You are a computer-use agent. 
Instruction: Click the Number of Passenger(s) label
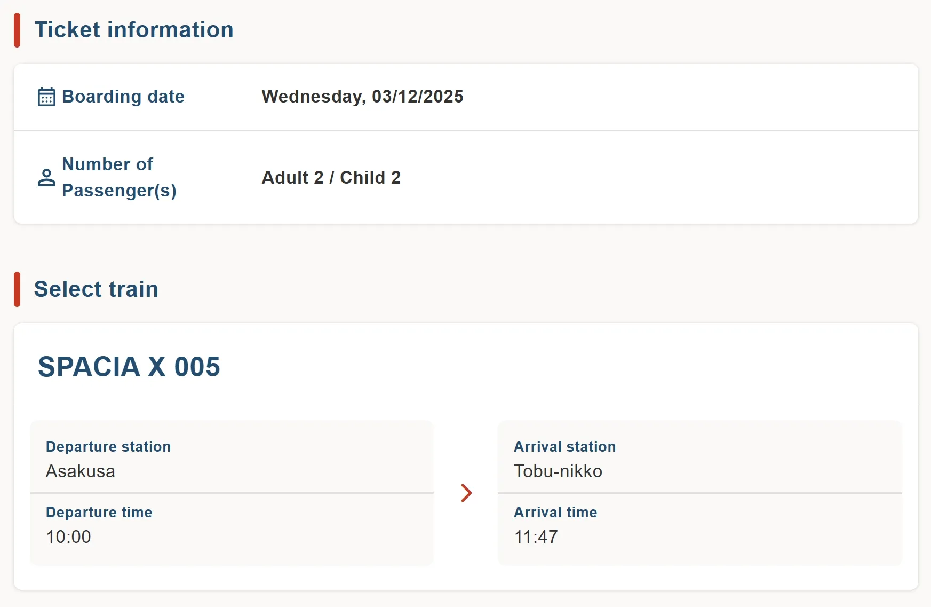pos(118,177)
